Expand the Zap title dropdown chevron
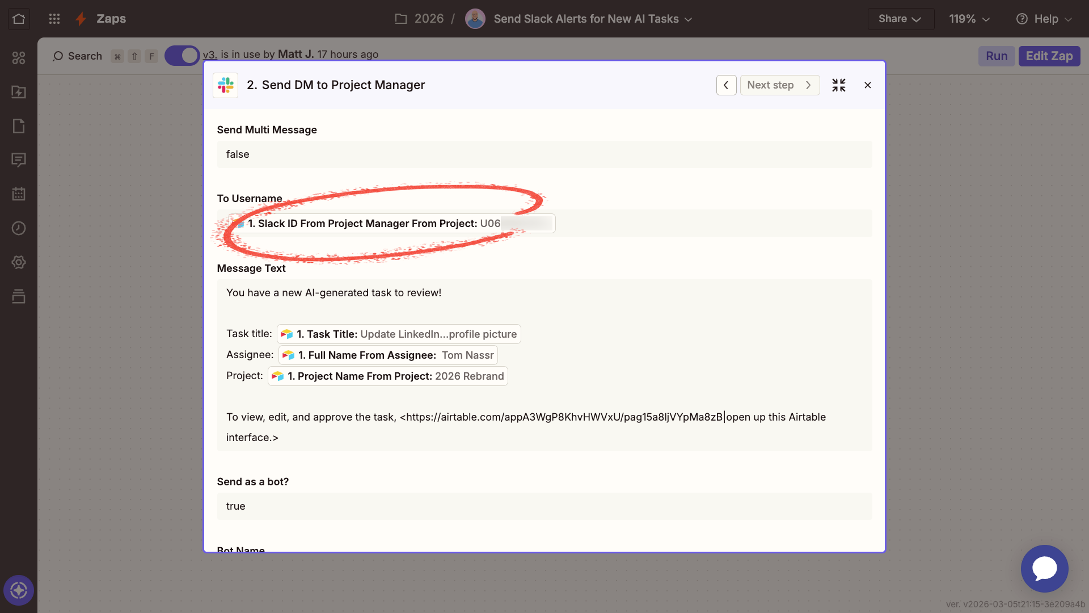 point(689,19)
